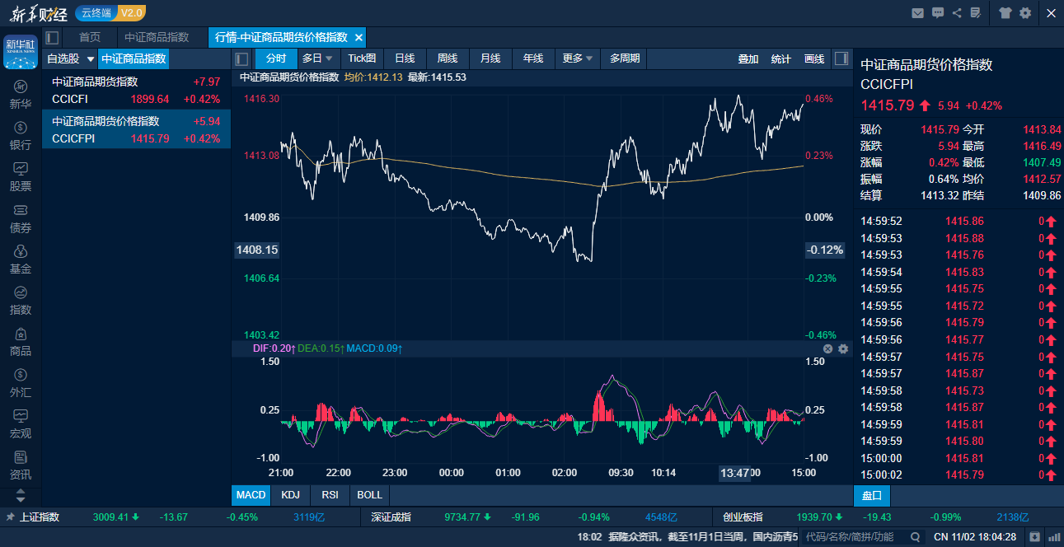Viewport: 1064px width, 547px height.
Task: Expand the 更多 period dropdown
Action: click(x=578, y=58)
